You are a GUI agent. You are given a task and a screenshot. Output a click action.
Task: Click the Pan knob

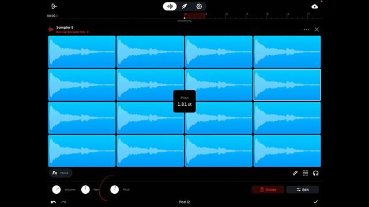click(x=85, y=190)
